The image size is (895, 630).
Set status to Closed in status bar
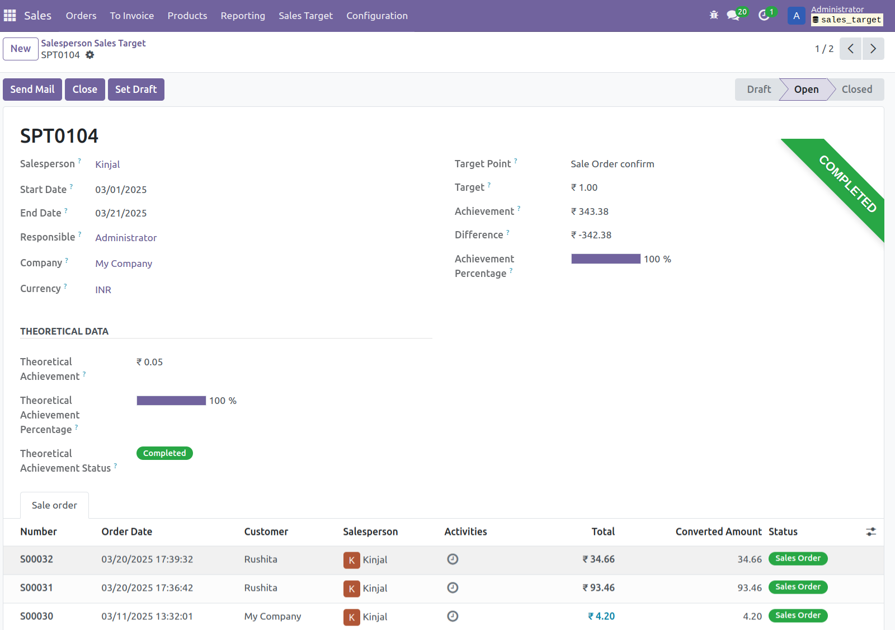[856, 90]
